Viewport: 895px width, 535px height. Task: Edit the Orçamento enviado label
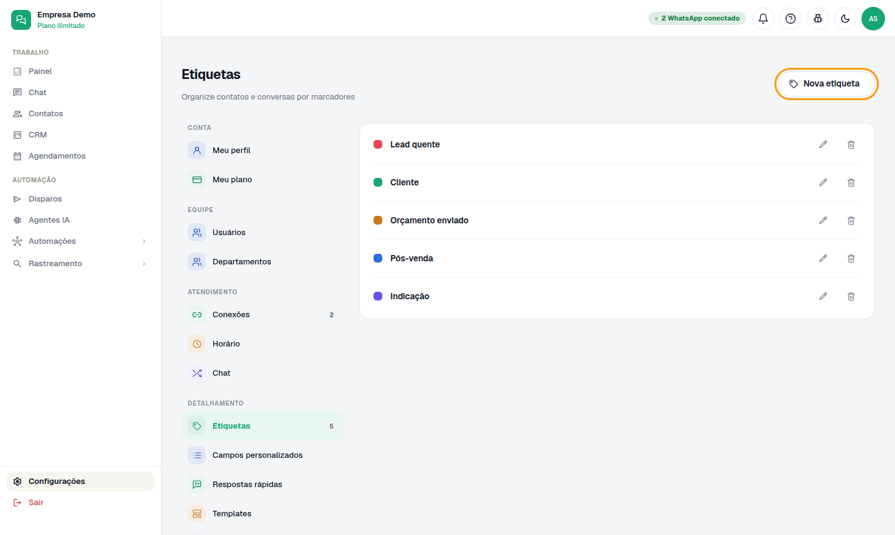tap(823, 220)
